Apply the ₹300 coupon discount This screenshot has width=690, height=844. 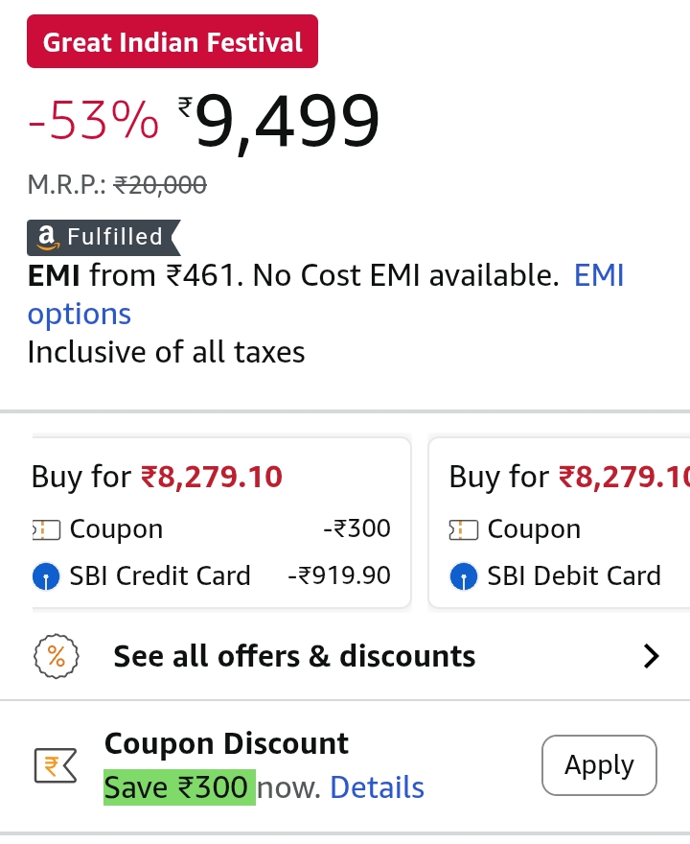click(599, 765)
